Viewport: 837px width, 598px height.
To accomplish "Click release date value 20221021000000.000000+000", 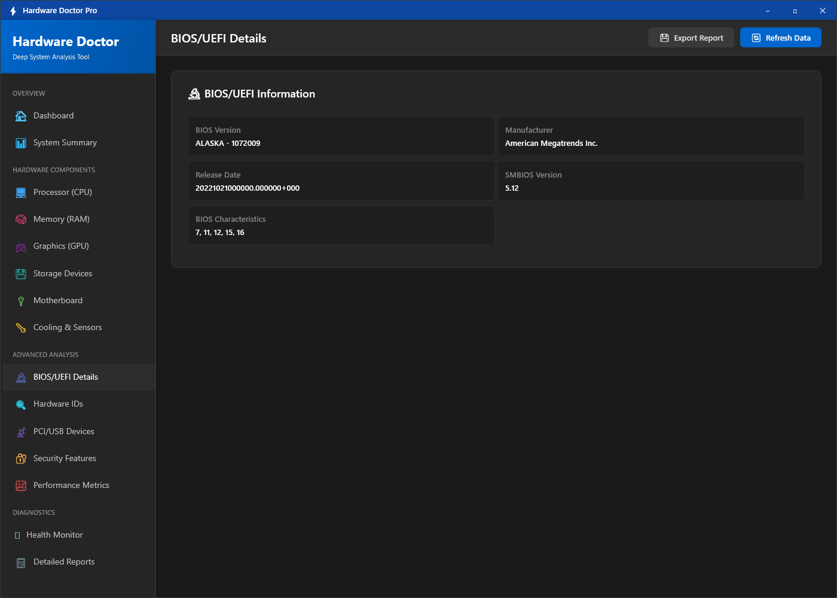I will (248, 188).
